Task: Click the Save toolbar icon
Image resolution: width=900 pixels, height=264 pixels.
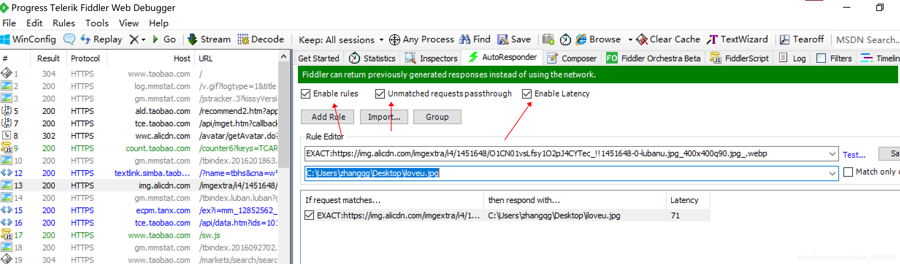Action: tap(503, 39)
